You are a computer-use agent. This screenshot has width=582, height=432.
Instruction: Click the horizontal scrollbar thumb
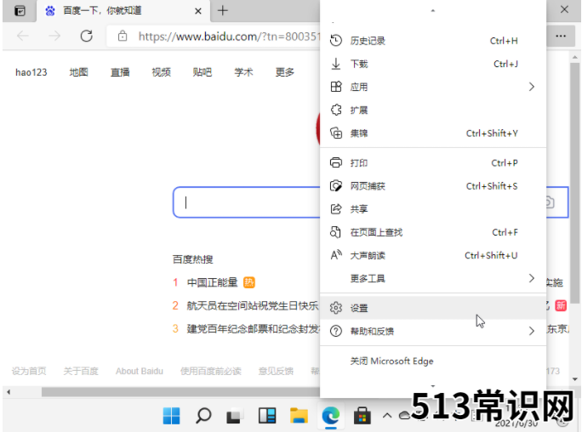(180, 391)
